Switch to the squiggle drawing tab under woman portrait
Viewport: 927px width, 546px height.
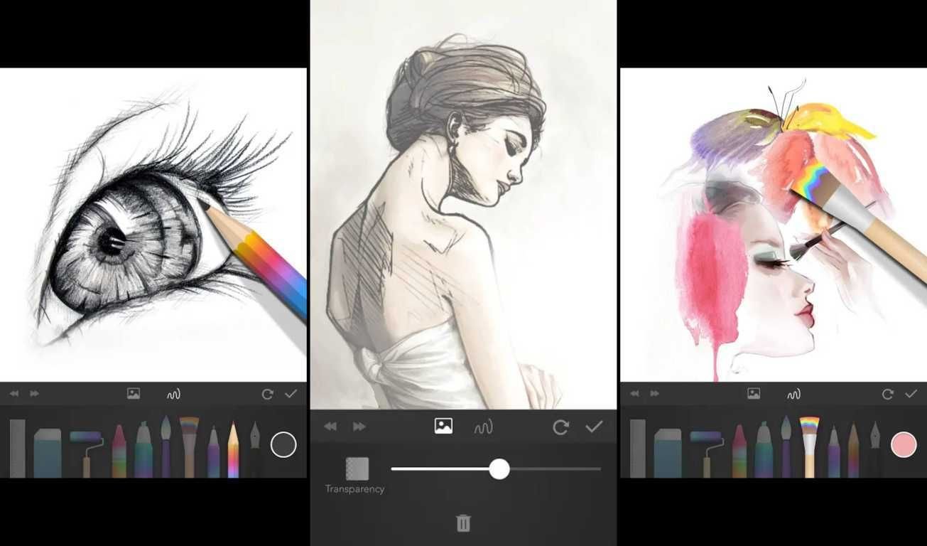pos(484,427)
